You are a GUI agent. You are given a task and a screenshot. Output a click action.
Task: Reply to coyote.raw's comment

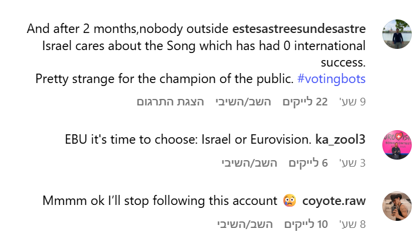tap(243, 224)
